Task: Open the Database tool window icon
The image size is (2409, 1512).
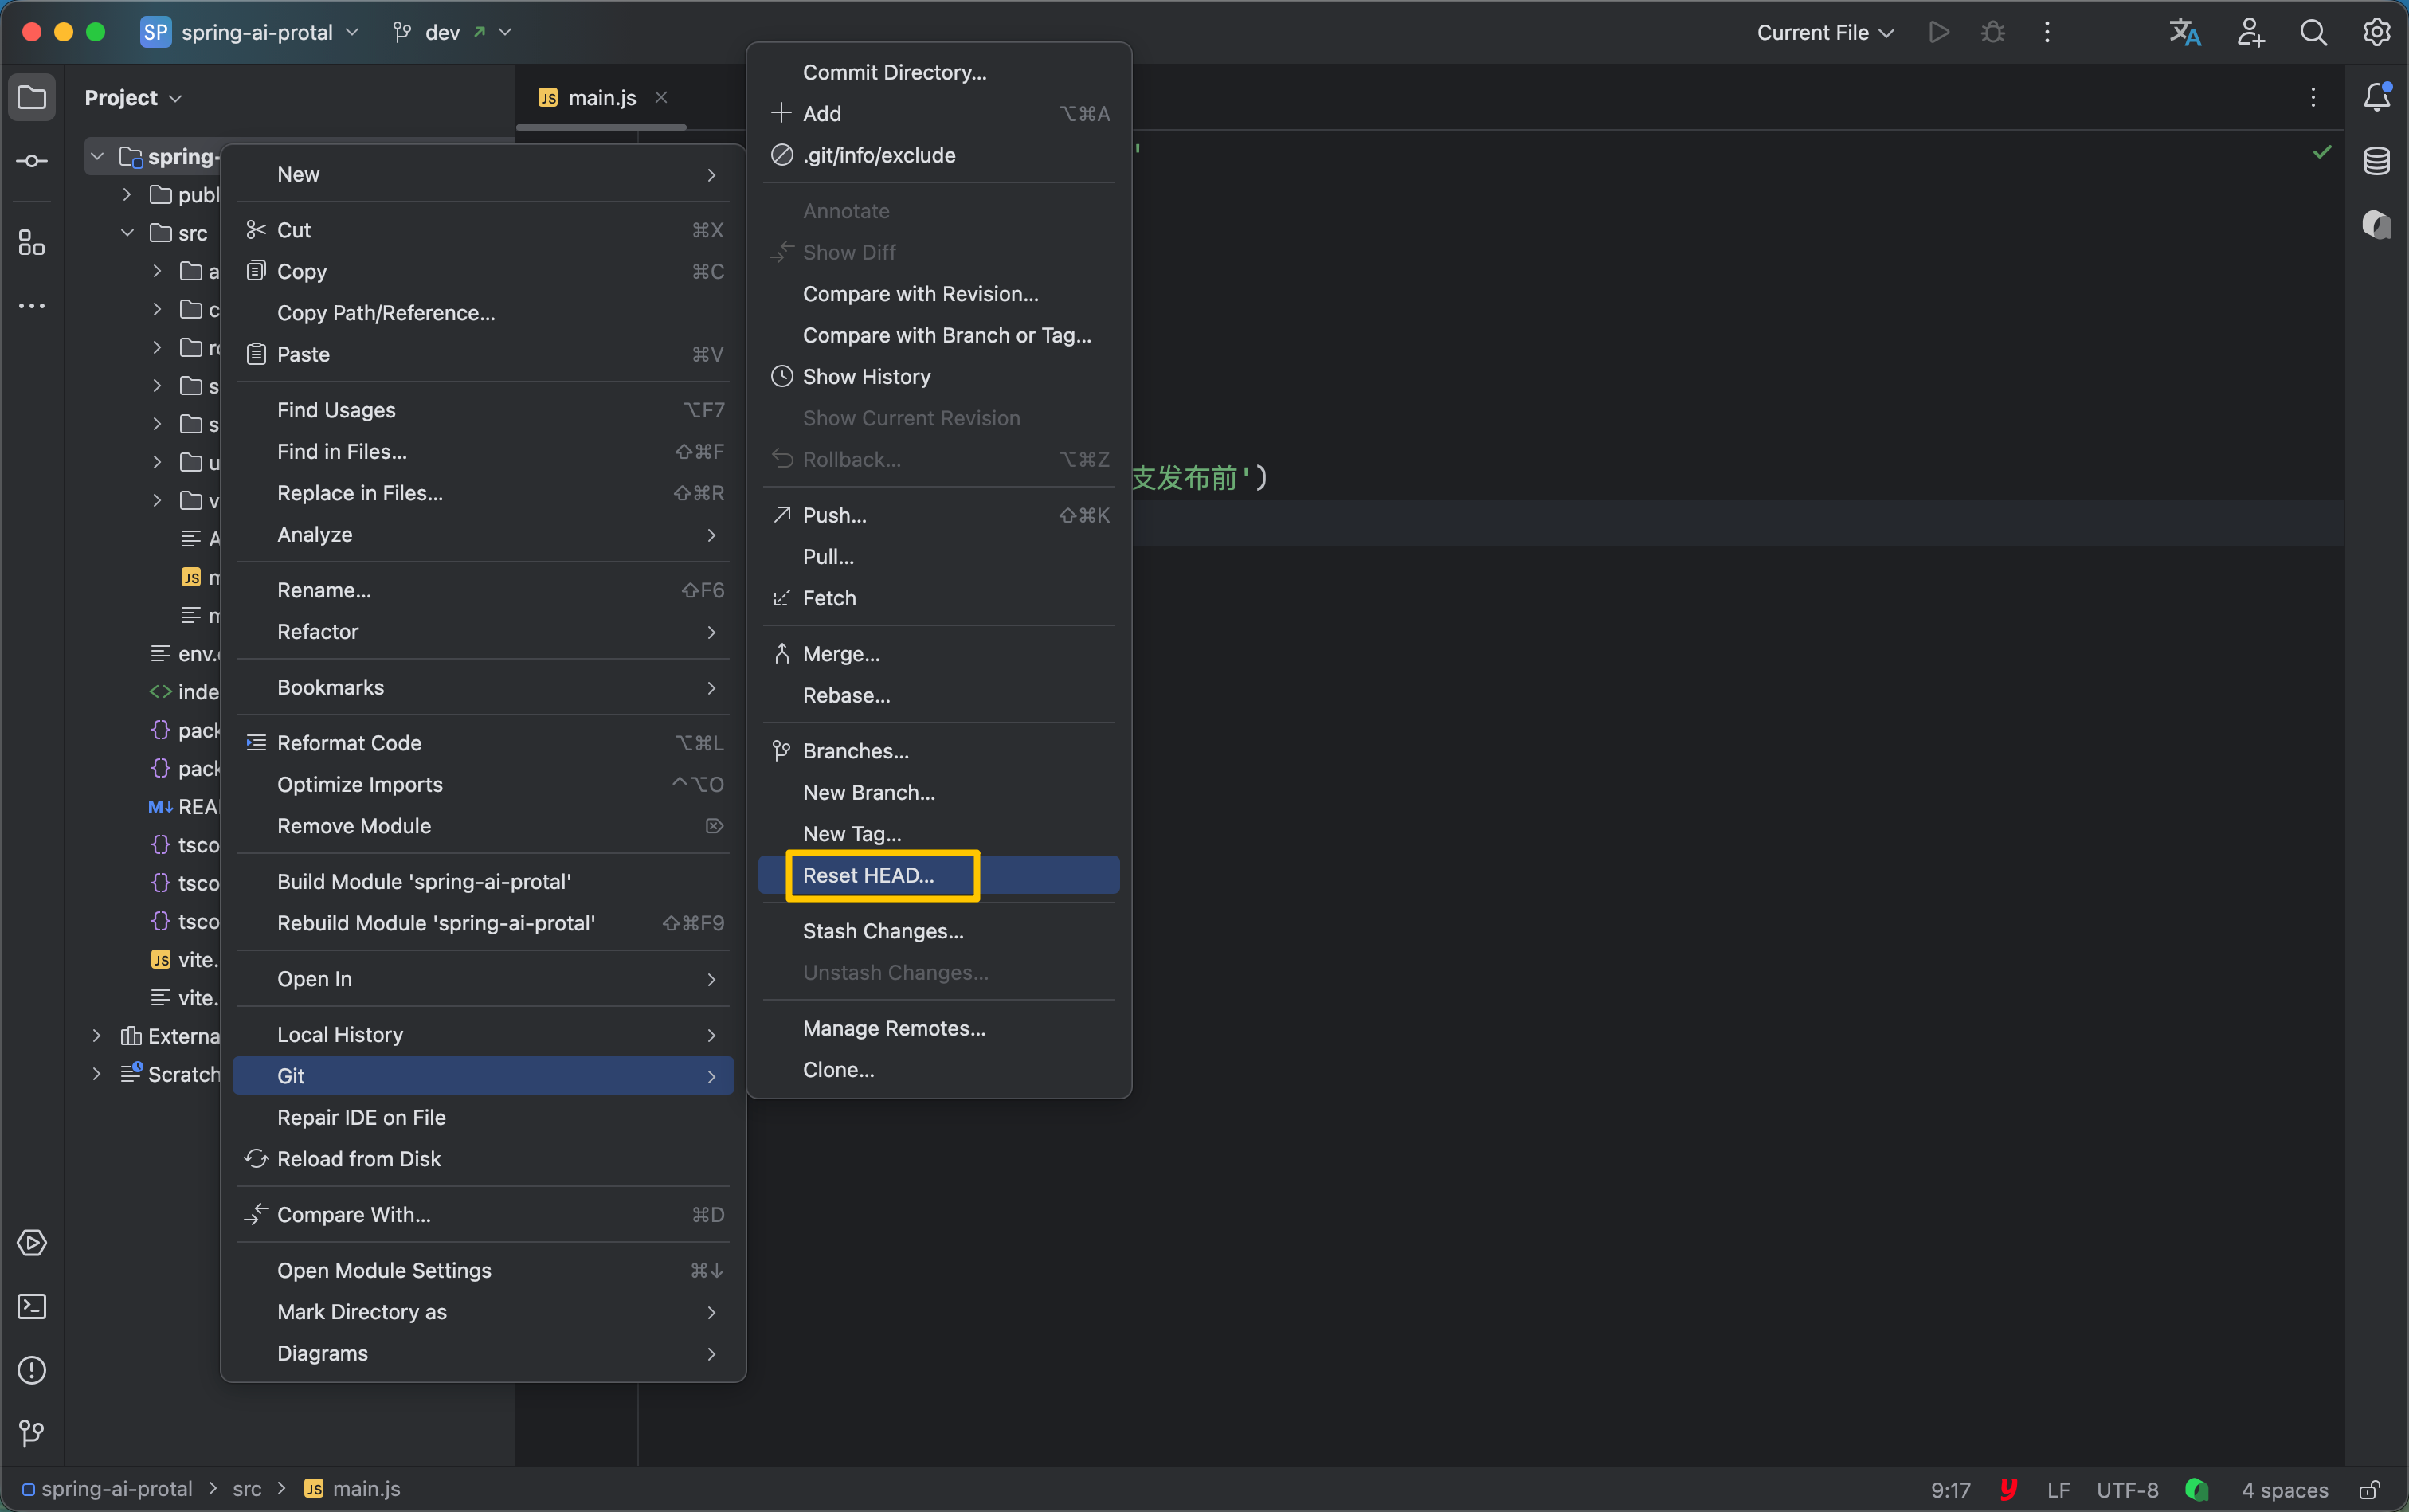Action: pyautogui.click(x=2376, y=161)
